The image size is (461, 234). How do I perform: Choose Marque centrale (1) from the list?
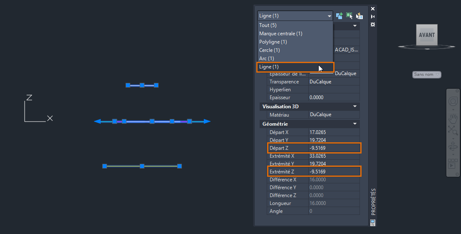coord(295,34)
